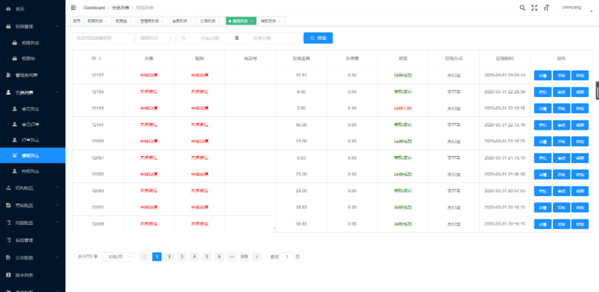Image resolution: width=599 pixels, height=292 pixels.
Task: Go to page 578 in pagination
Action: pyautogui.click(x=244, y=256)
